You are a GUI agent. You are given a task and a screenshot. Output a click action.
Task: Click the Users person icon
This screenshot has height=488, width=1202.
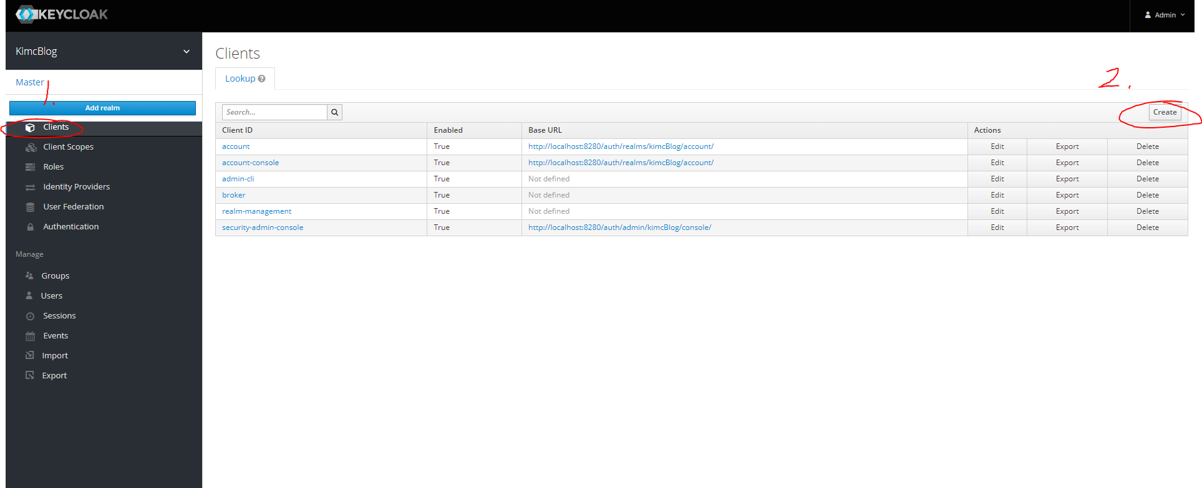[x=29, y=295]
